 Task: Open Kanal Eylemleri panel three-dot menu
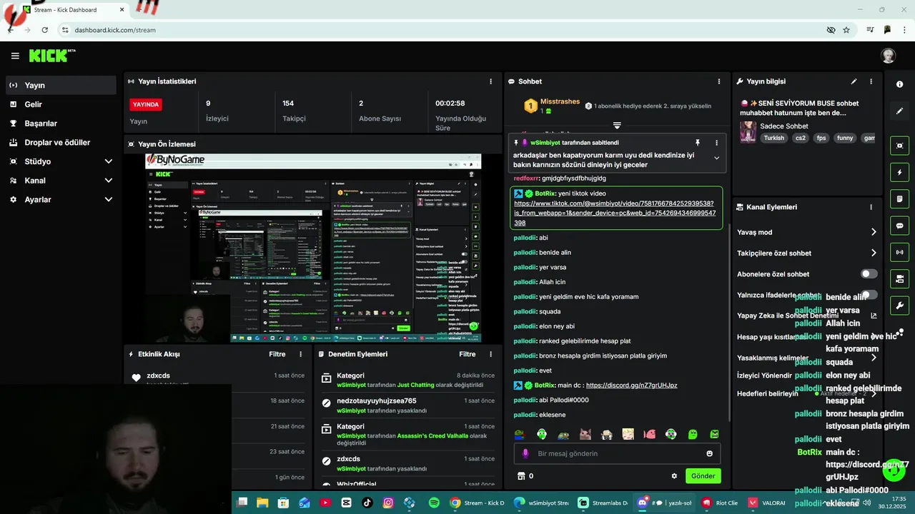tap(871, 207)
